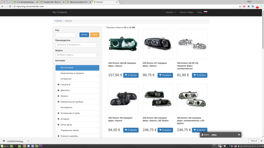Add the 94,50 € headlights to cart
Image resolution: width=264 pixels, height=148 pixels.
[x=131, y=130]
